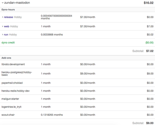The height and width of the screenshot is (125, 155).
Task: Select the mailgun:starter add-on name
Action: coord(10,99)
